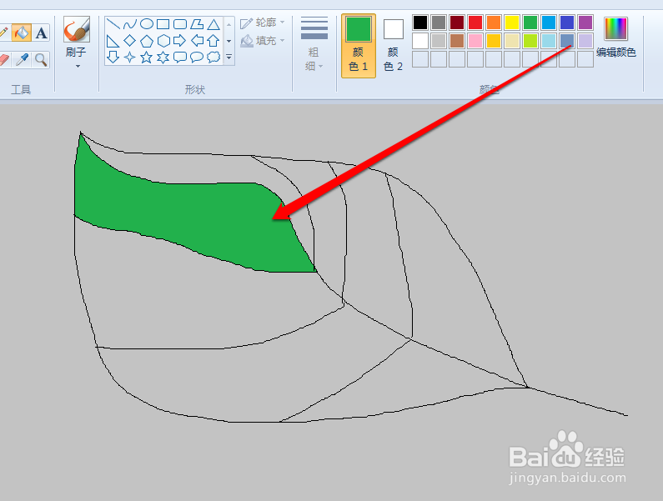Expand the full shapes gallery
Viewport: 663px width, 501px height.
coord(229,57)
